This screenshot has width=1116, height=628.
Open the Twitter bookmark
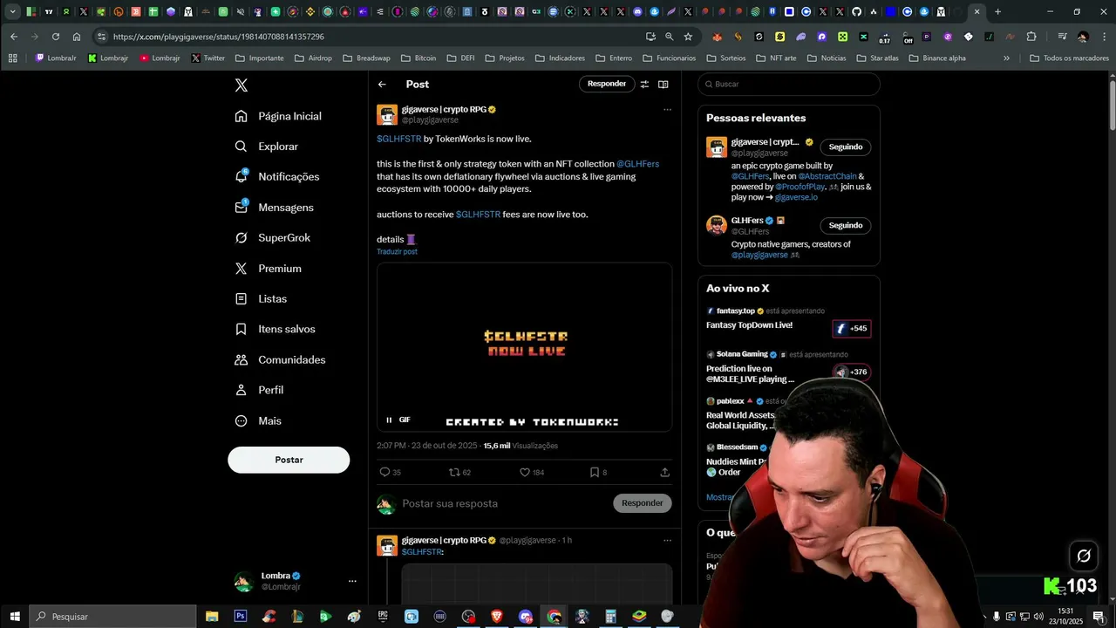click(x=208, y=58)
